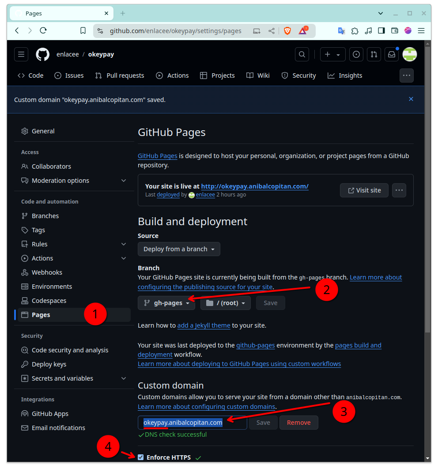Dismiss the custom domain saved banner
This screenshot has width=438, height=476.
click(411, 99)
